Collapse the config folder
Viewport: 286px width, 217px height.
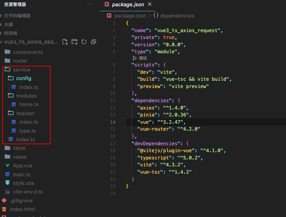[24, 78]
